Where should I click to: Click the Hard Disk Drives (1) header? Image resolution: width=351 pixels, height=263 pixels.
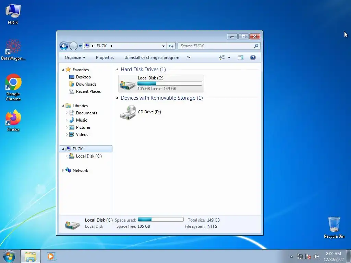143,69
